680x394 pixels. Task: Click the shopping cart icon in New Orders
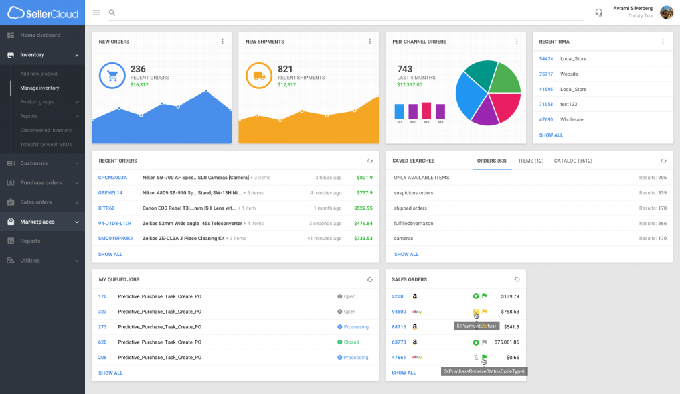coord(112,76)
